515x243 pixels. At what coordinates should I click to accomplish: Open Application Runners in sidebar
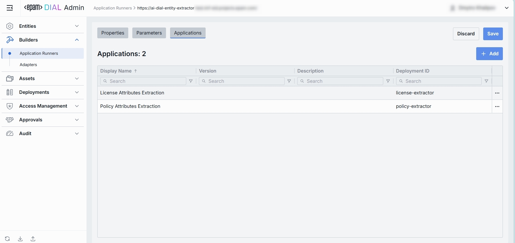point(43,53)
